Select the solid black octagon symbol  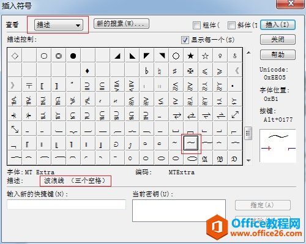(x=73, y=56)
